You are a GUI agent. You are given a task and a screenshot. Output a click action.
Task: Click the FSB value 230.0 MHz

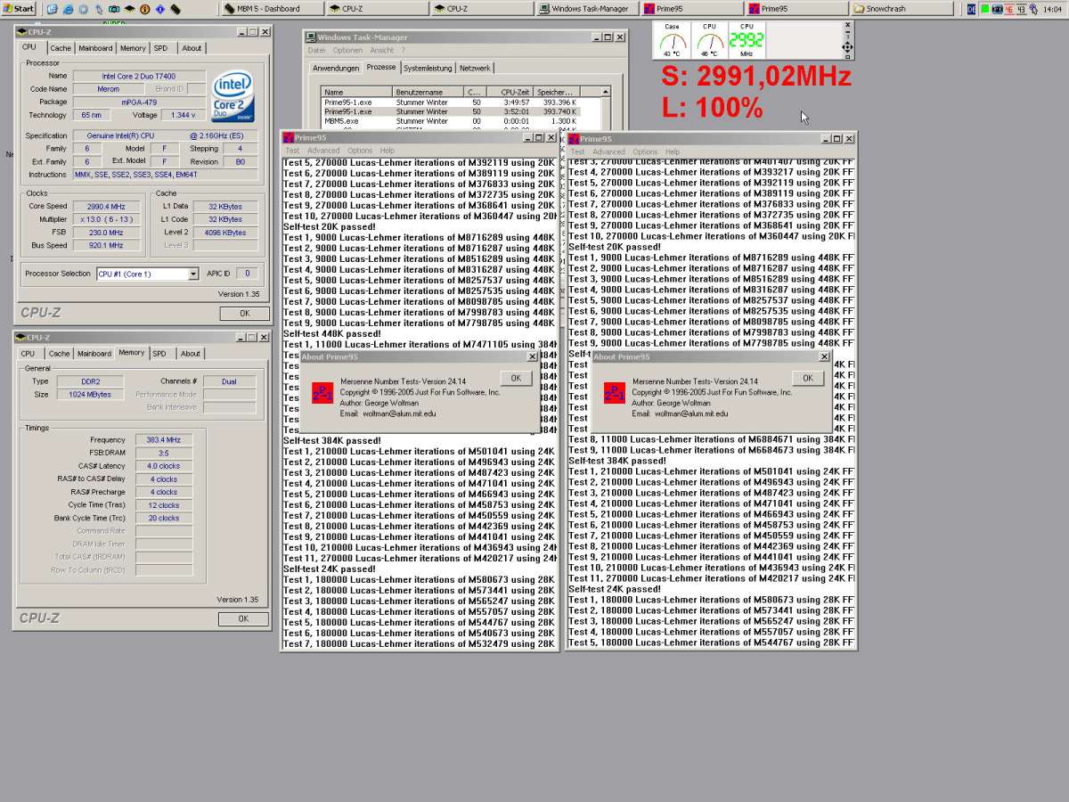104,232
